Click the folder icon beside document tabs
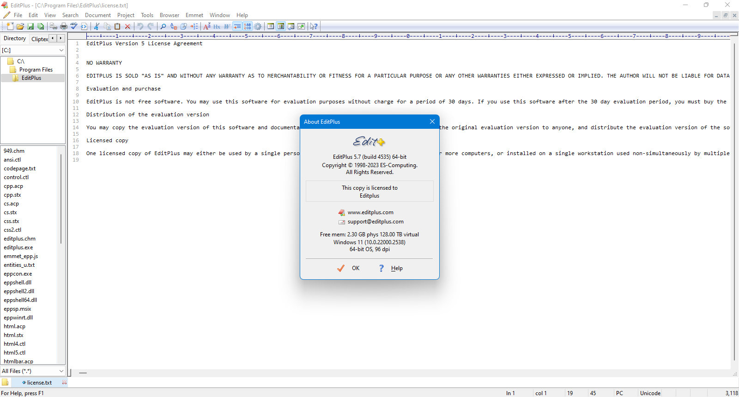739x397 pixels. point(5,382)
